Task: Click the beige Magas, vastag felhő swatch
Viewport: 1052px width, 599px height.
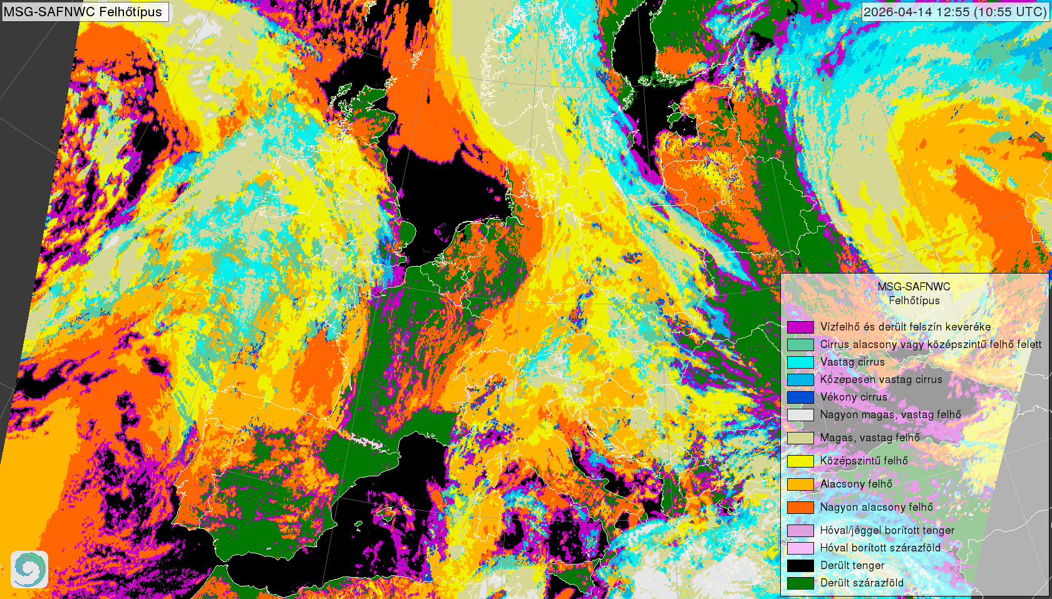Action: [800, 438]
